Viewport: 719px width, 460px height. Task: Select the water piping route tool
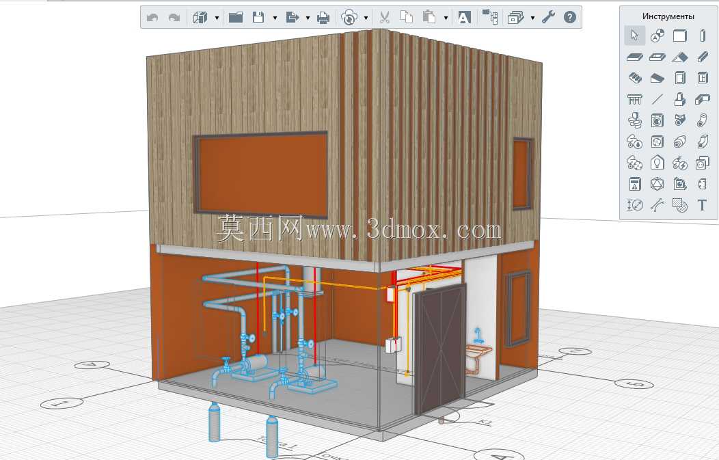coord(635,141)
